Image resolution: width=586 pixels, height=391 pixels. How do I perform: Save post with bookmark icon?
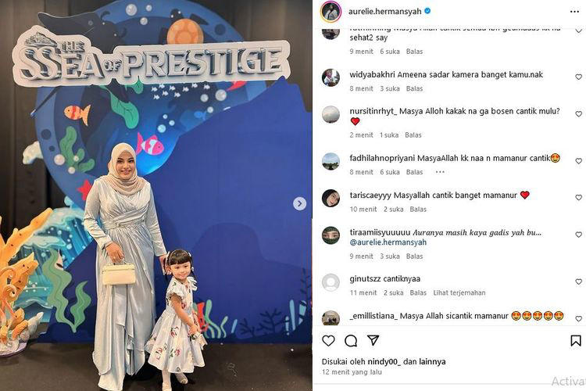click(576, 340)
